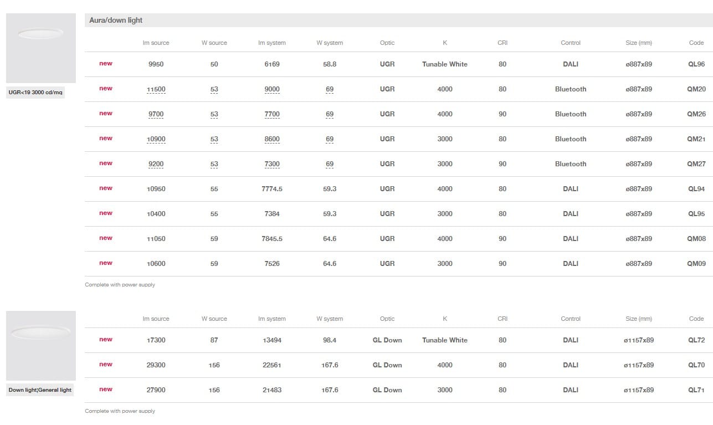The height and width of the screenshot is (425, 713).
Task: Click 'Tunable White' in the QL72 row
Action: point(444,340)
